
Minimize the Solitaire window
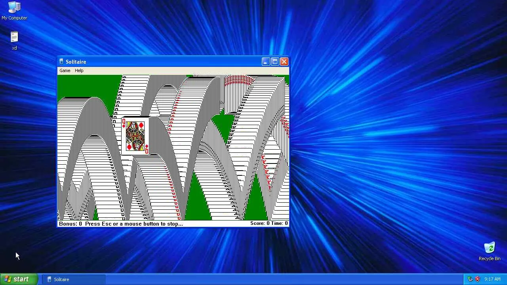pyautogui.click(x=266, y=62)
